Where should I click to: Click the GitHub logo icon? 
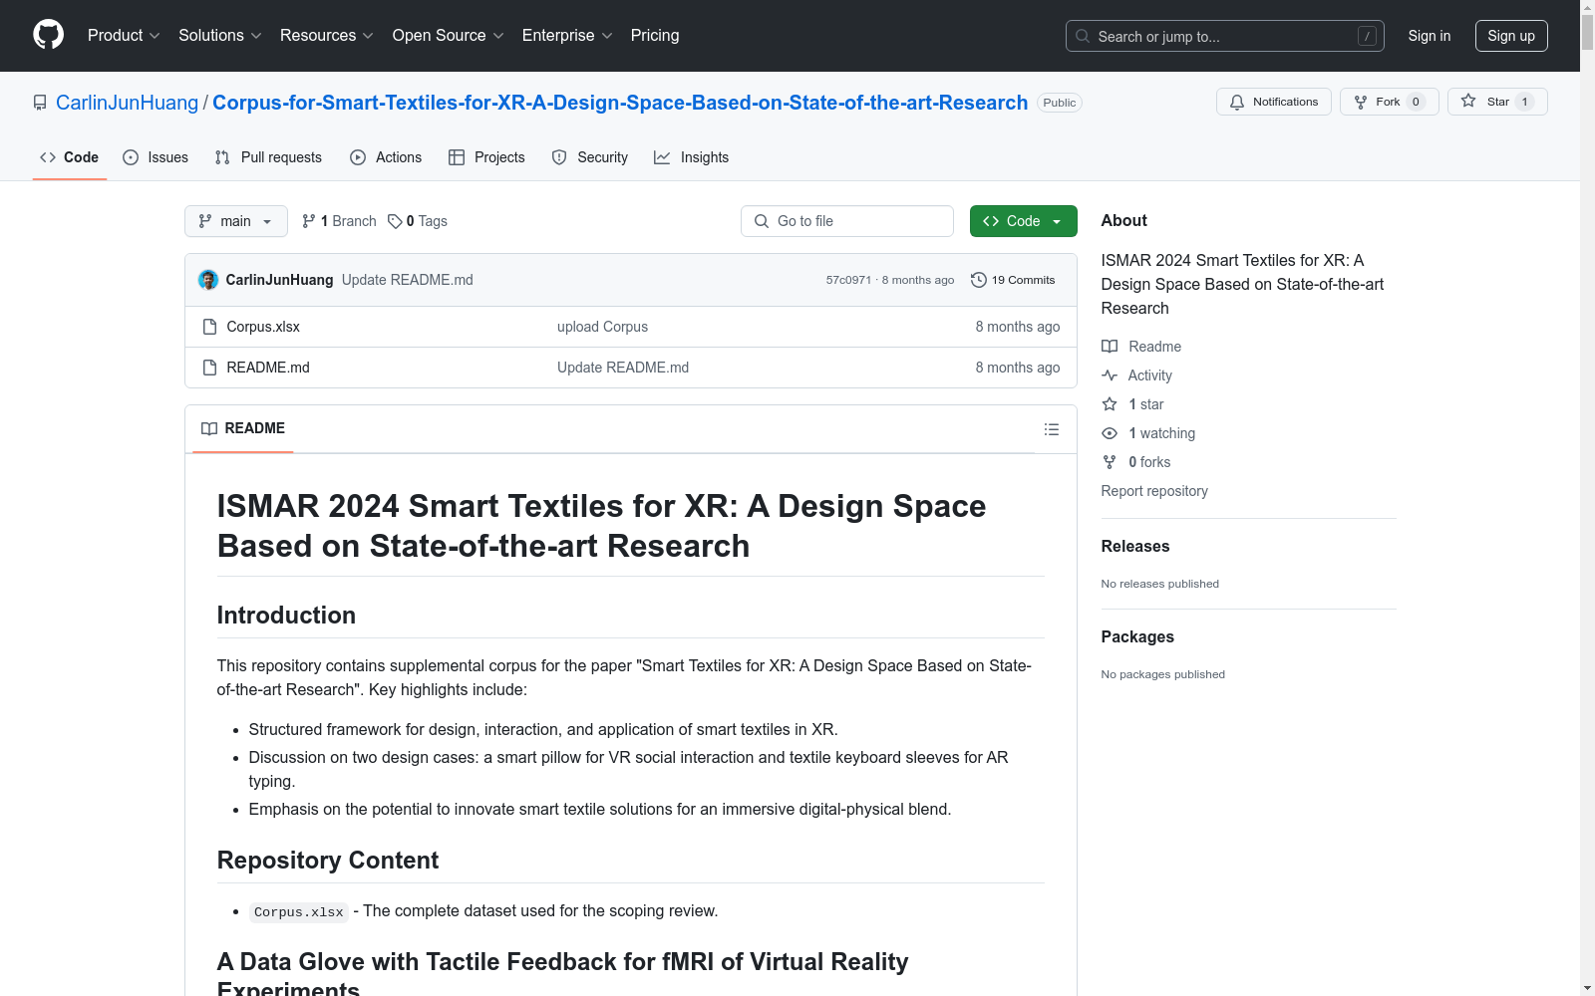point(48,35)
